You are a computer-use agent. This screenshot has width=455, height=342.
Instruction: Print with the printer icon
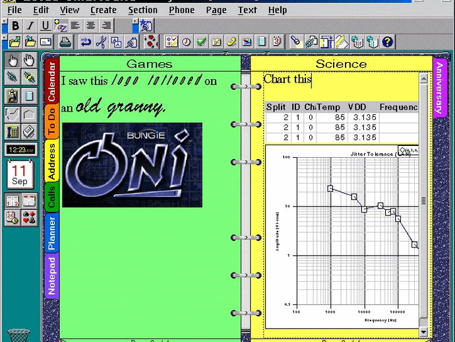65,42
